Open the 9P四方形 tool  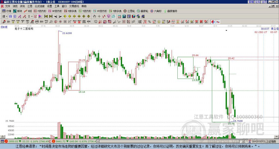tap(55, 11)
